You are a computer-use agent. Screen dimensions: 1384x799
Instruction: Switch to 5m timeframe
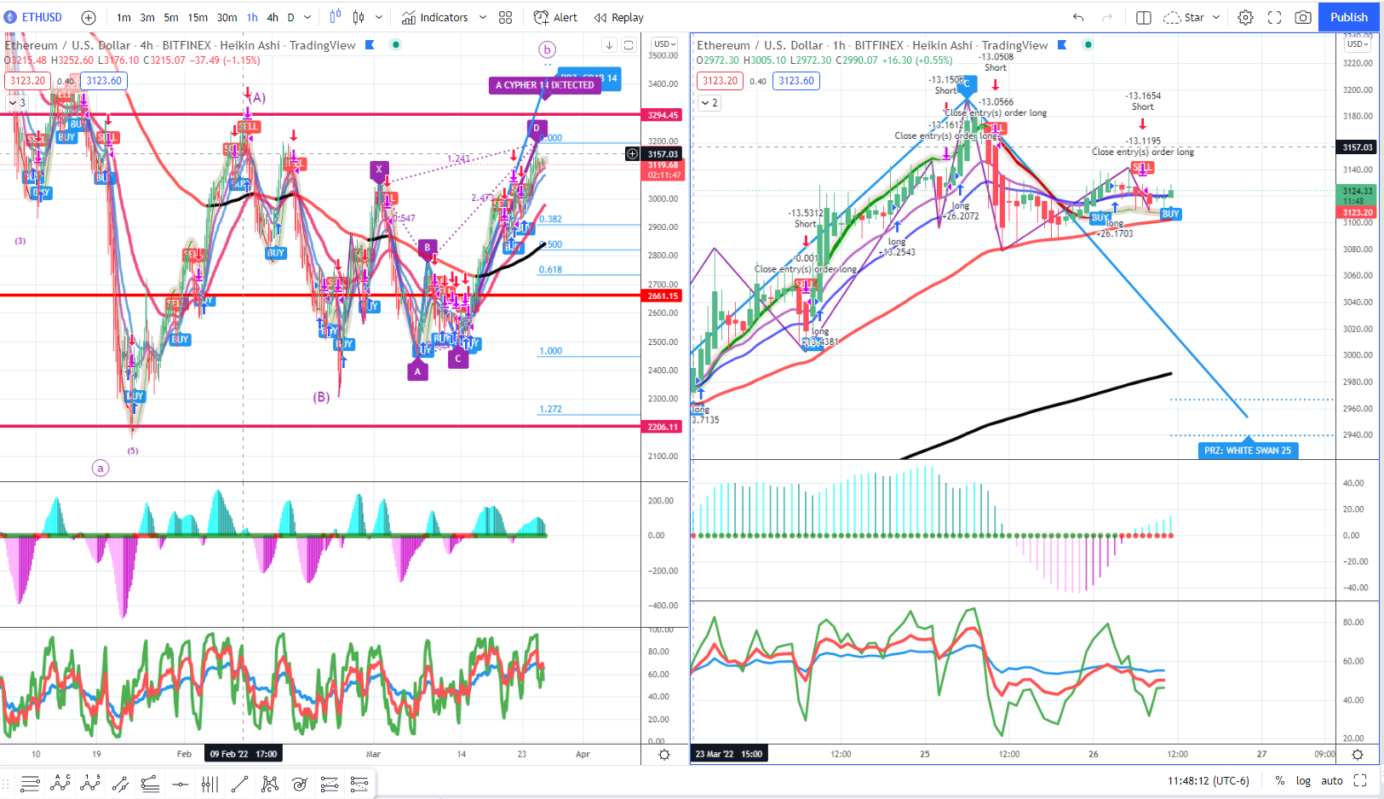(171, 17)
